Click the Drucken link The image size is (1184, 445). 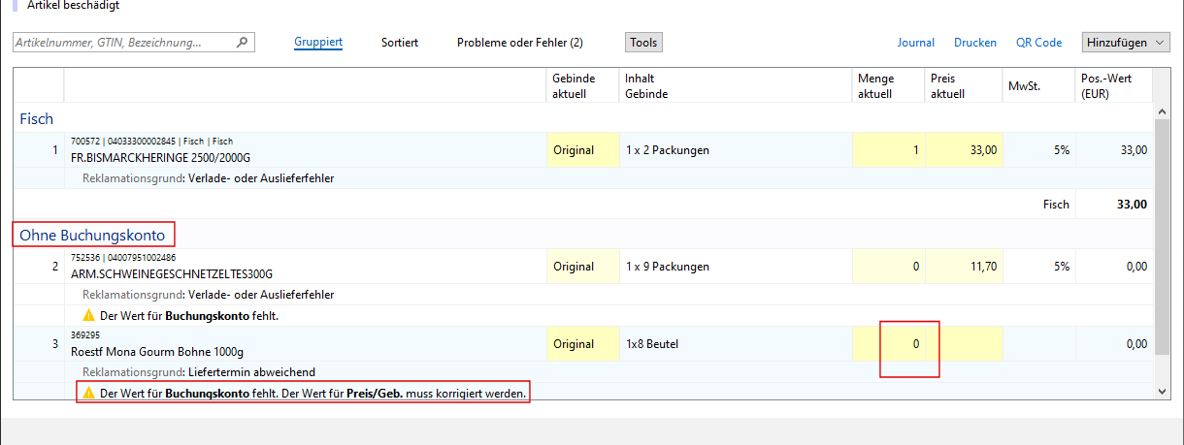pos(975,43)
